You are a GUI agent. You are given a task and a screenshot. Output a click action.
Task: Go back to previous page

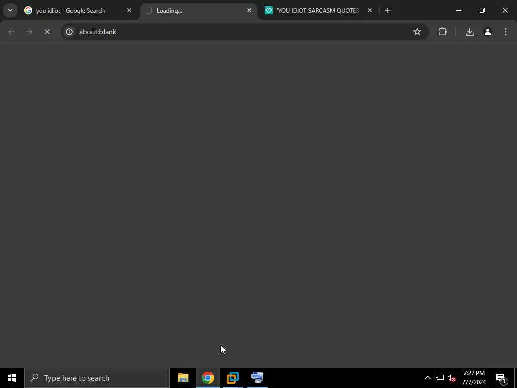(11, 32)
